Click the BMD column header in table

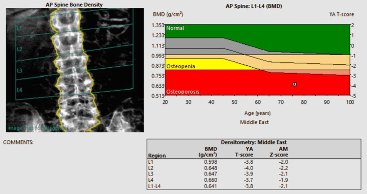207,152
